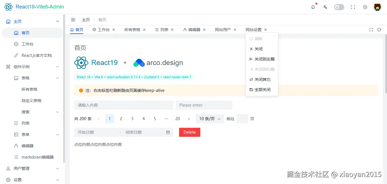Go to pagination page 3
This screenshot has width=387, height=184.
pyautogui.click(x=132, y=119)
